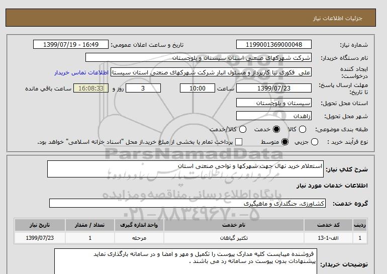Click the ایجاد کننده درخواست field
The image size is (387, 274).
pos(211,72)
